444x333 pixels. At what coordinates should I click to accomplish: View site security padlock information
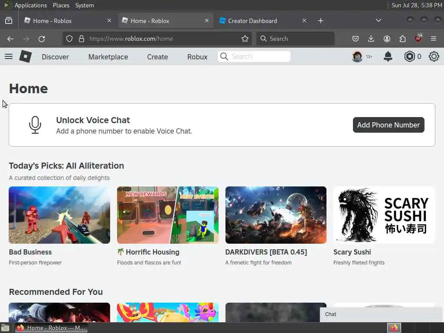click(x=82, y=39)
